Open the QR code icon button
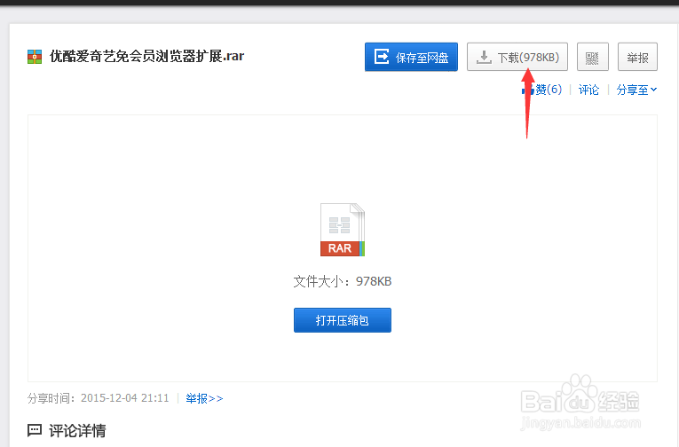 coord(592,57)
